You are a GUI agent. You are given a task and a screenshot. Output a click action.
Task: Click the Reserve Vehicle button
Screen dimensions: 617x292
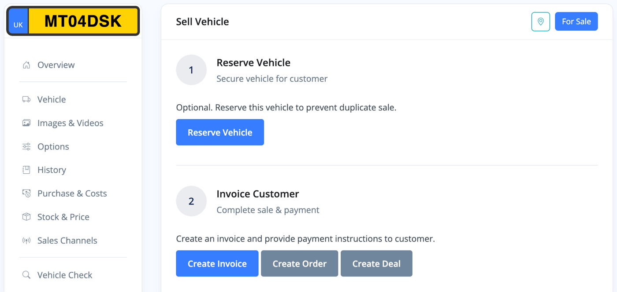pyautogui.click(x=220, y=132)
